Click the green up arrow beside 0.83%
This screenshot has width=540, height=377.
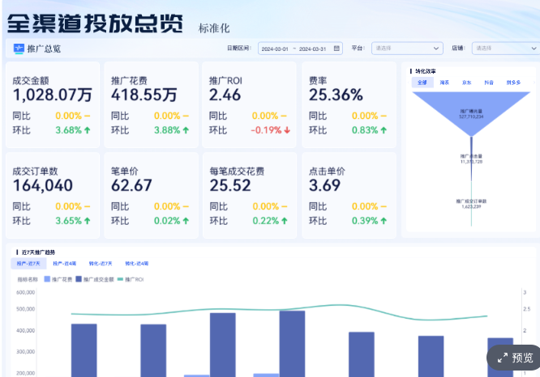click(x=384, y=130)
